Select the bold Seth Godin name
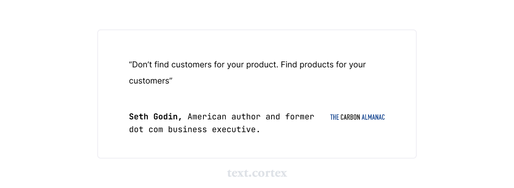Screen dimensions: 514x188 pos(155,116)
